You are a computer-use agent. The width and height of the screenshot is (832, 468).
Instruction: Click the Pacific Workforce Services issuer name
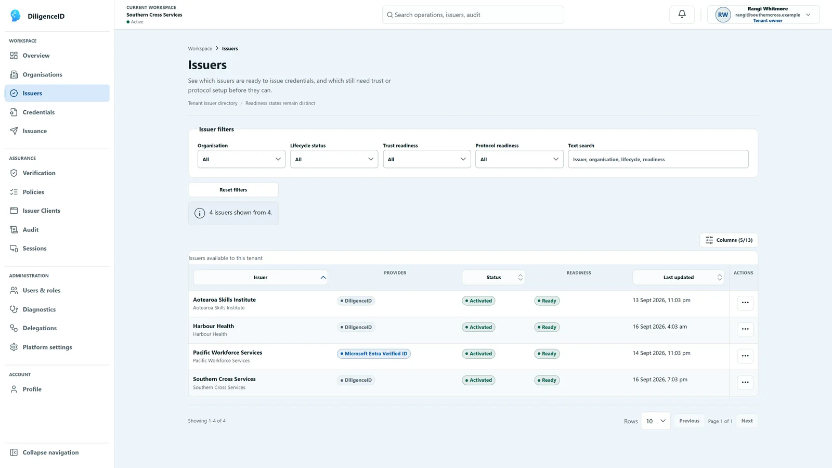pyautogui.click(x=227, y=353)
